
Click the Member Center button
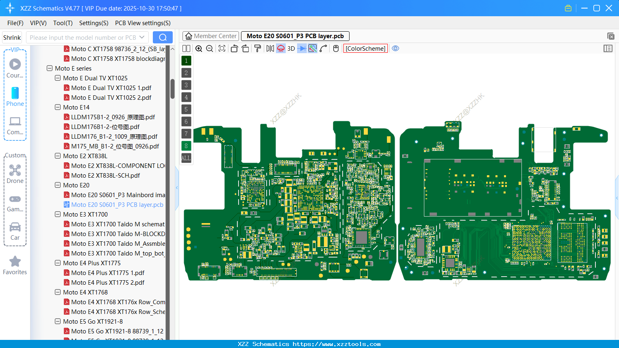click(211, 36)
